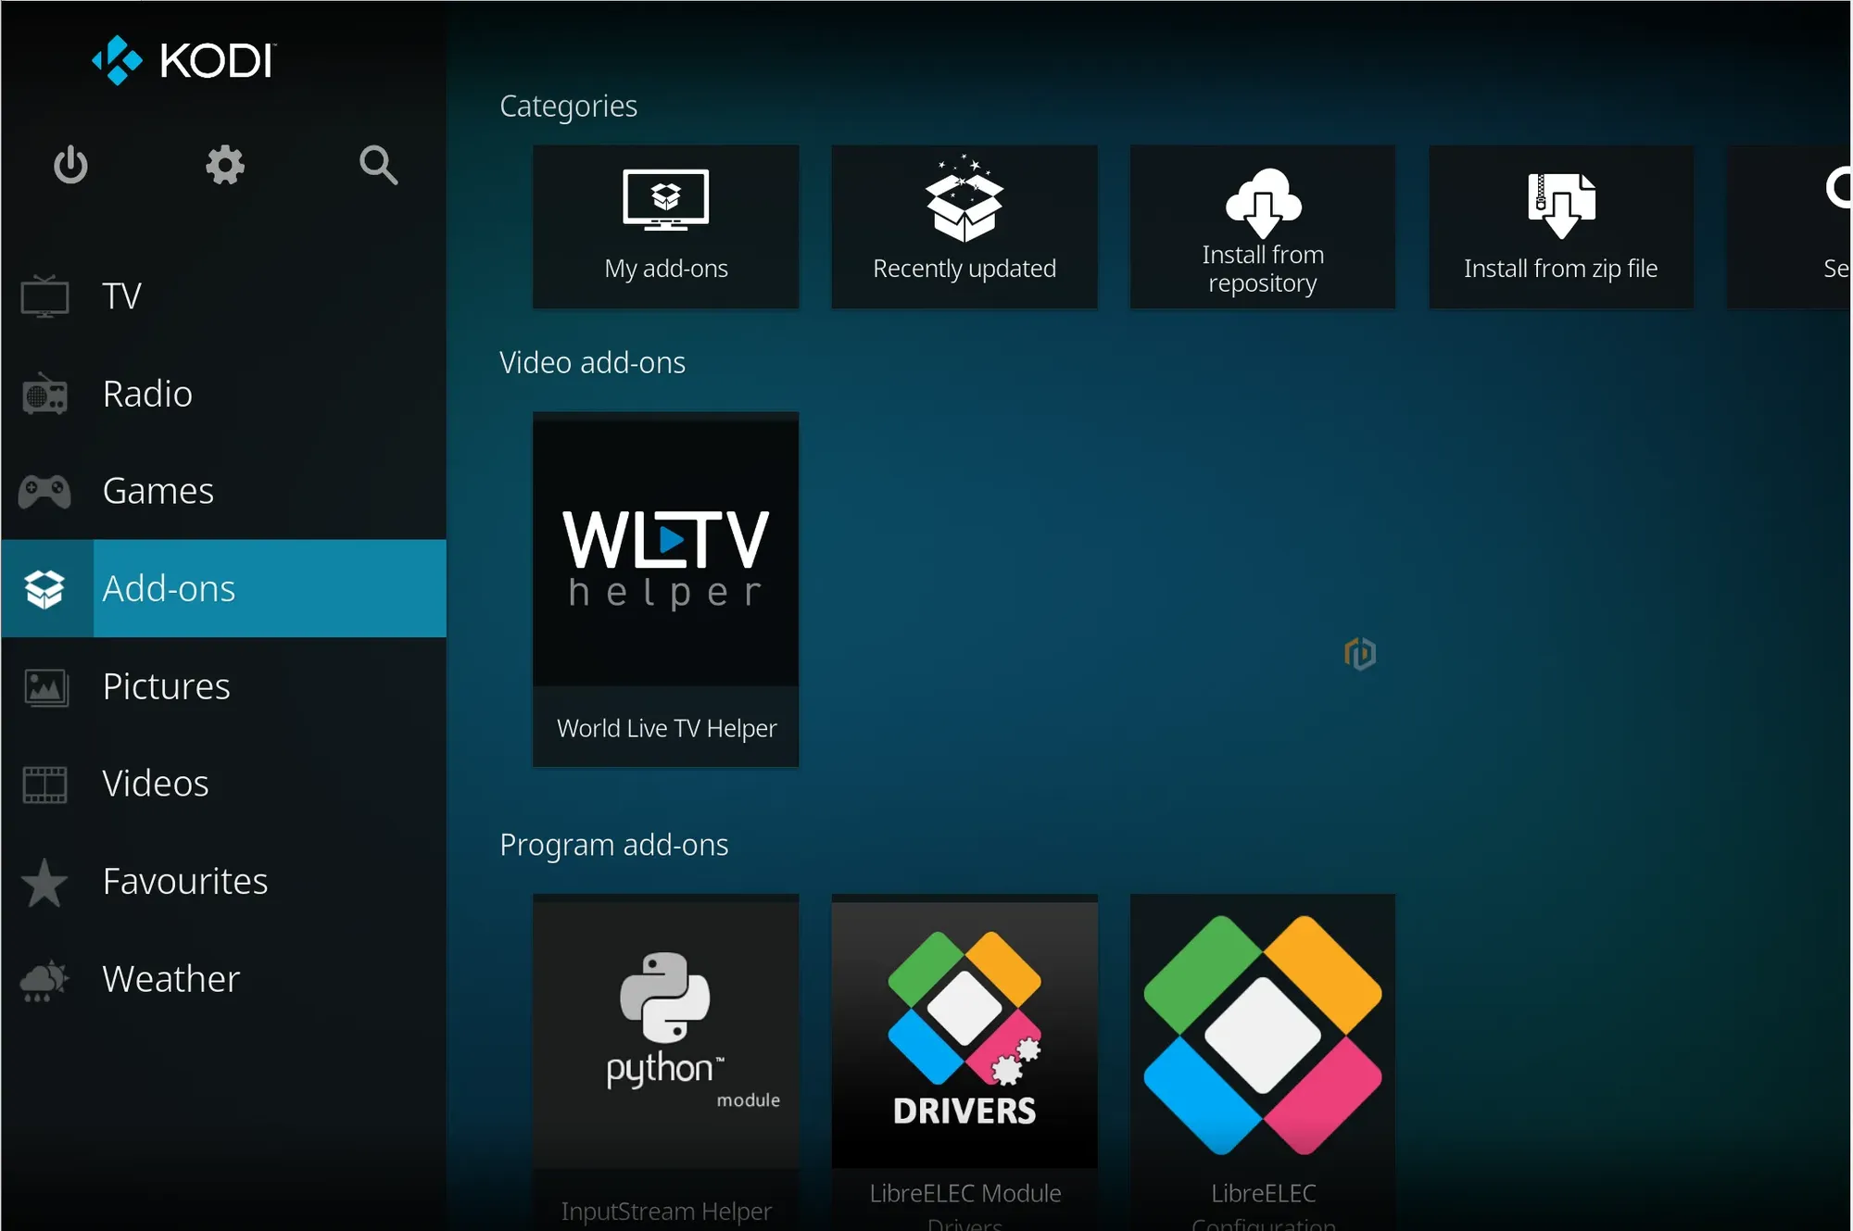Click the Program add-ons heading
This screenshot has width=1853, height=1231.
tap(614, 846)
